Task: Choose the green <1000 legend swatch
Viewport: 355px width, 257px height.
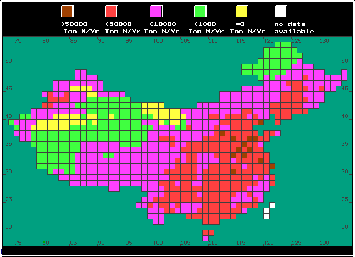Action: [200, 11]
